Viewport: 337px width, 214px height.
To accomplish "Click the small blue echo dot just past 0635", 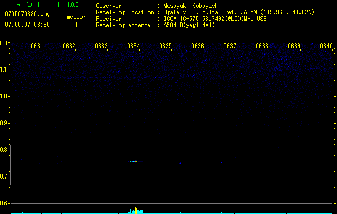I will coord(181,163).
